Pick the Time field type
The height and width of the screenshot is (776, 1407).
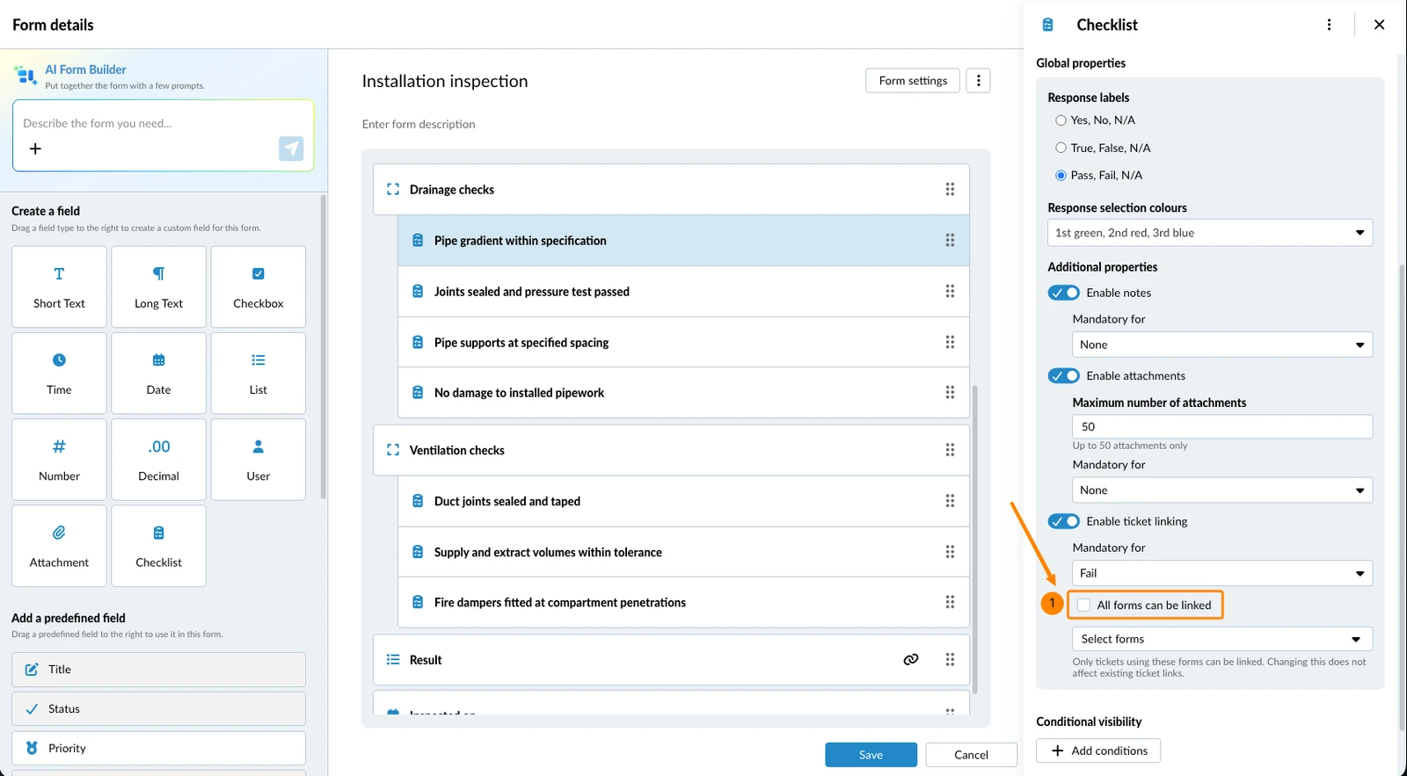click(59, 373)
